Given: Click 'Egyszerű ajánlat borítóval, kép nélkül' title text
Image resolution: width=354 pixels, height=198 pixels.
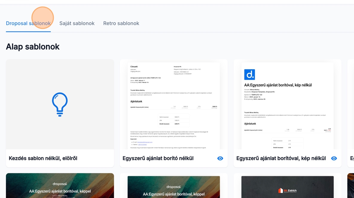Looking at the screenshot, I should [281, 158].
